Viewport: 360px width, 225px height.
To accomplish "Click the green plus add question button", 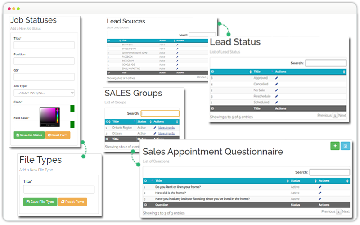I will [335, 146].
